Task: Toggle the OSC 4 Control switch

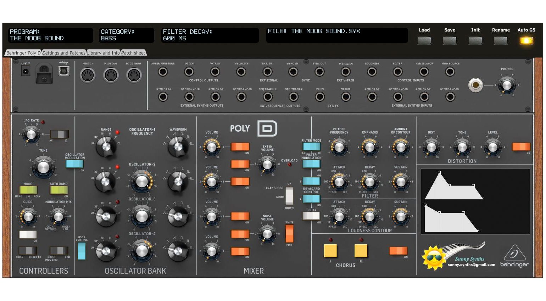Action: (x=82, y=251)
